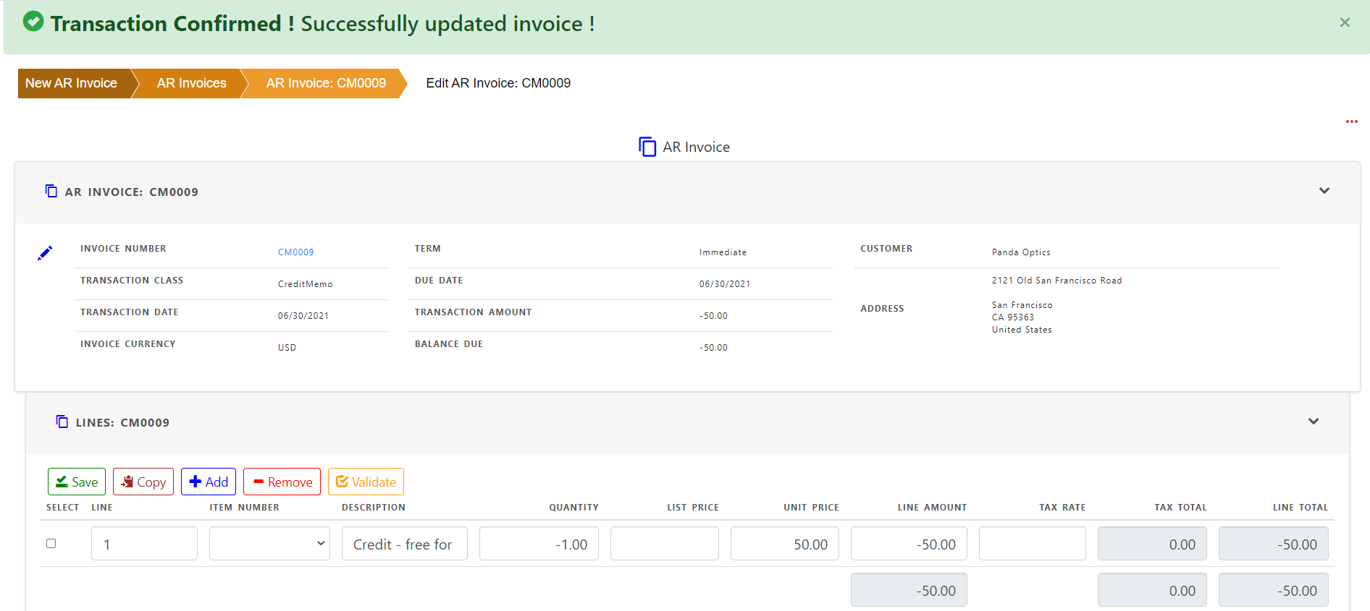Save the invoice lines
1370x611 pixels.
77,482
